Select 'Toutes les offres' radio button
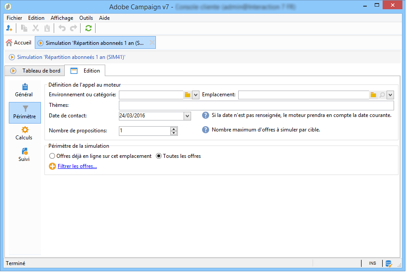413x277 pixels. (178, 156)
